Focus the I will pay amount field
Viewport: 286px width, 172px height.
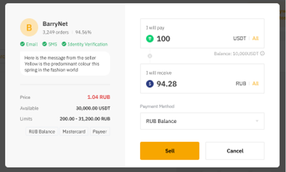pos(191,39)
